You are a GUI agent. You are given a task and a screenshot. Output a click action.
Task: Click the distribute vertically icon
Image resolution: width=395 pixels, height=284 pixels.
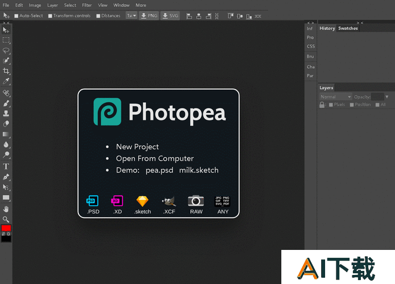click(217, 16)
